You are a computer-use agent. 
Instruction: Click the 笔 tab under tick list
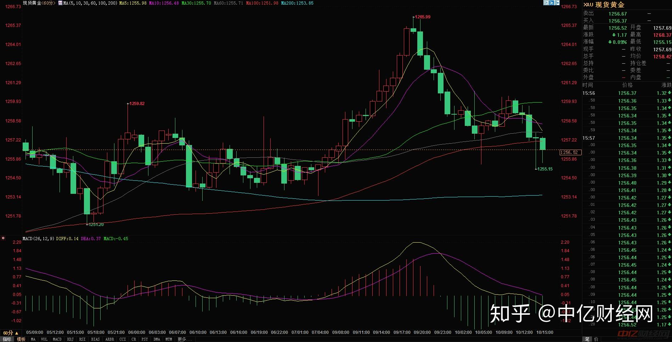point(587,339)
